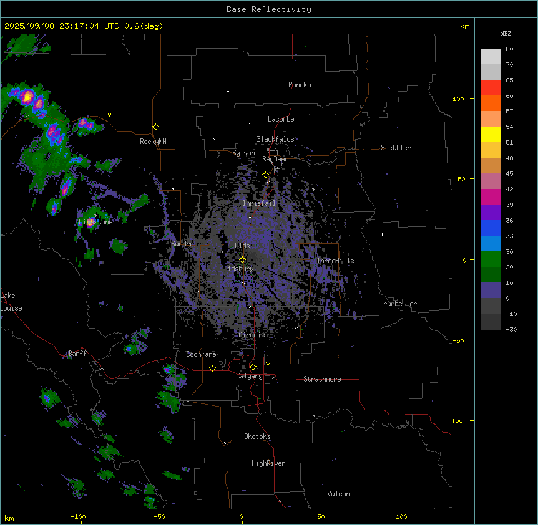Select the red 60-65 dBZ legend swatch
The height and width of the screenshot is (525, 538).
click(491, 88)
